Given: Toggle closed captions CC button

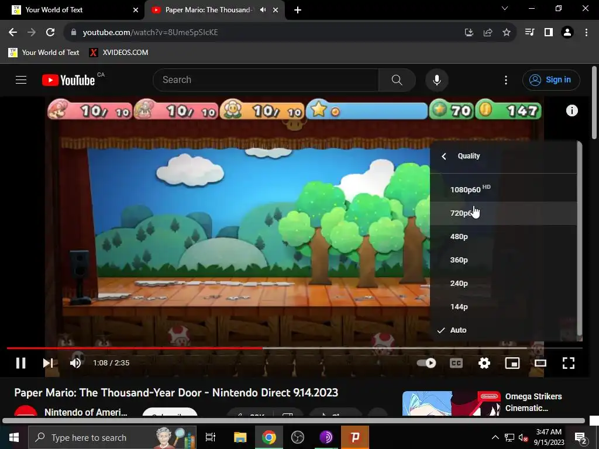Looking at the screenshot, I should [x=456, y=362].
